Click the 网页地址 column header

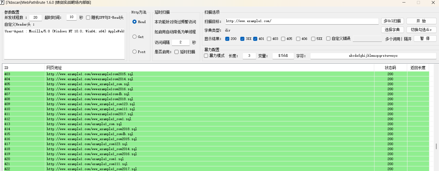(210, 68)
